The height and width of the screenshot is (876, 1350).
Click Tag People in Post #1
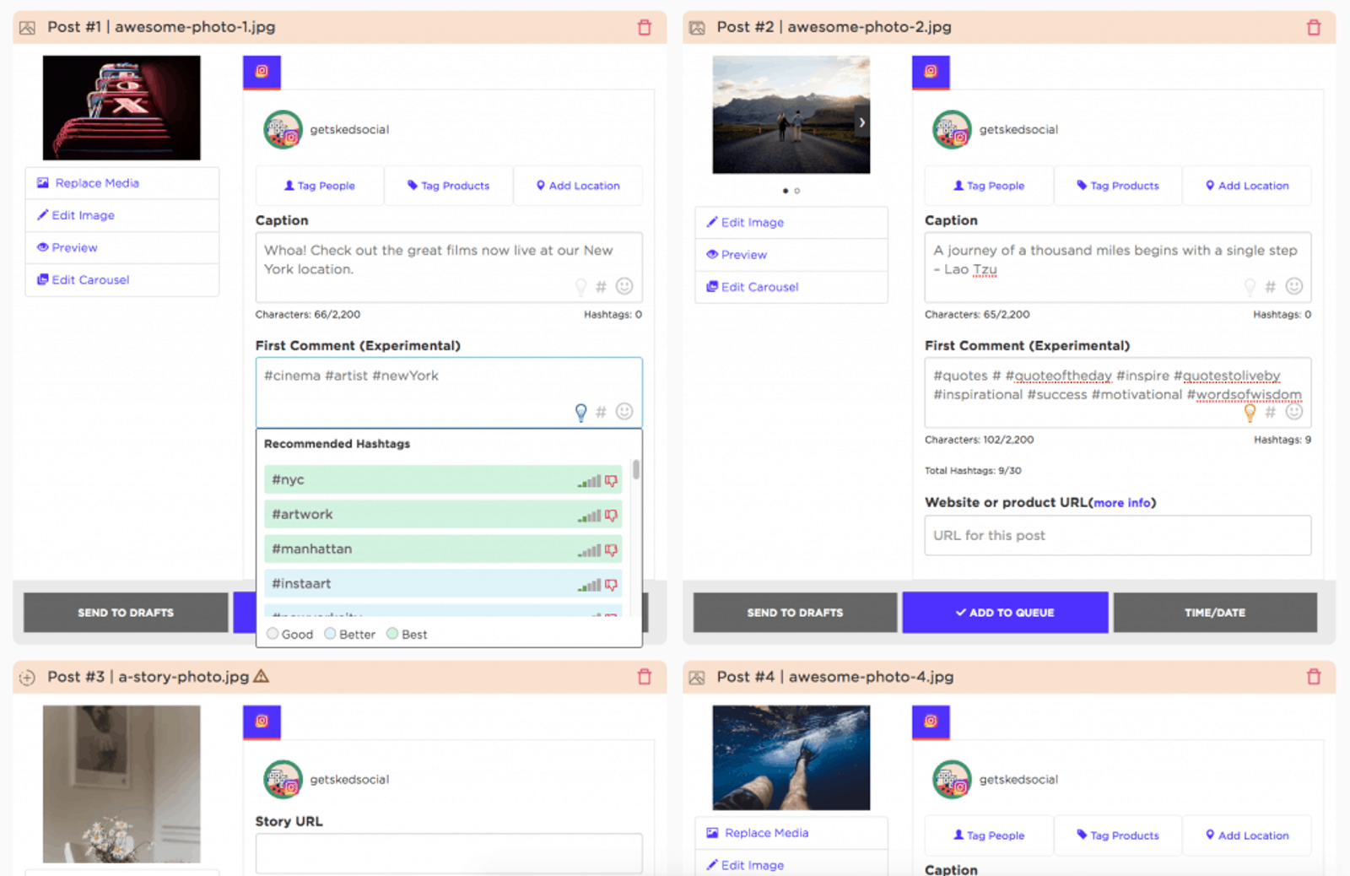pyautogui.click(x=320, y=186)
